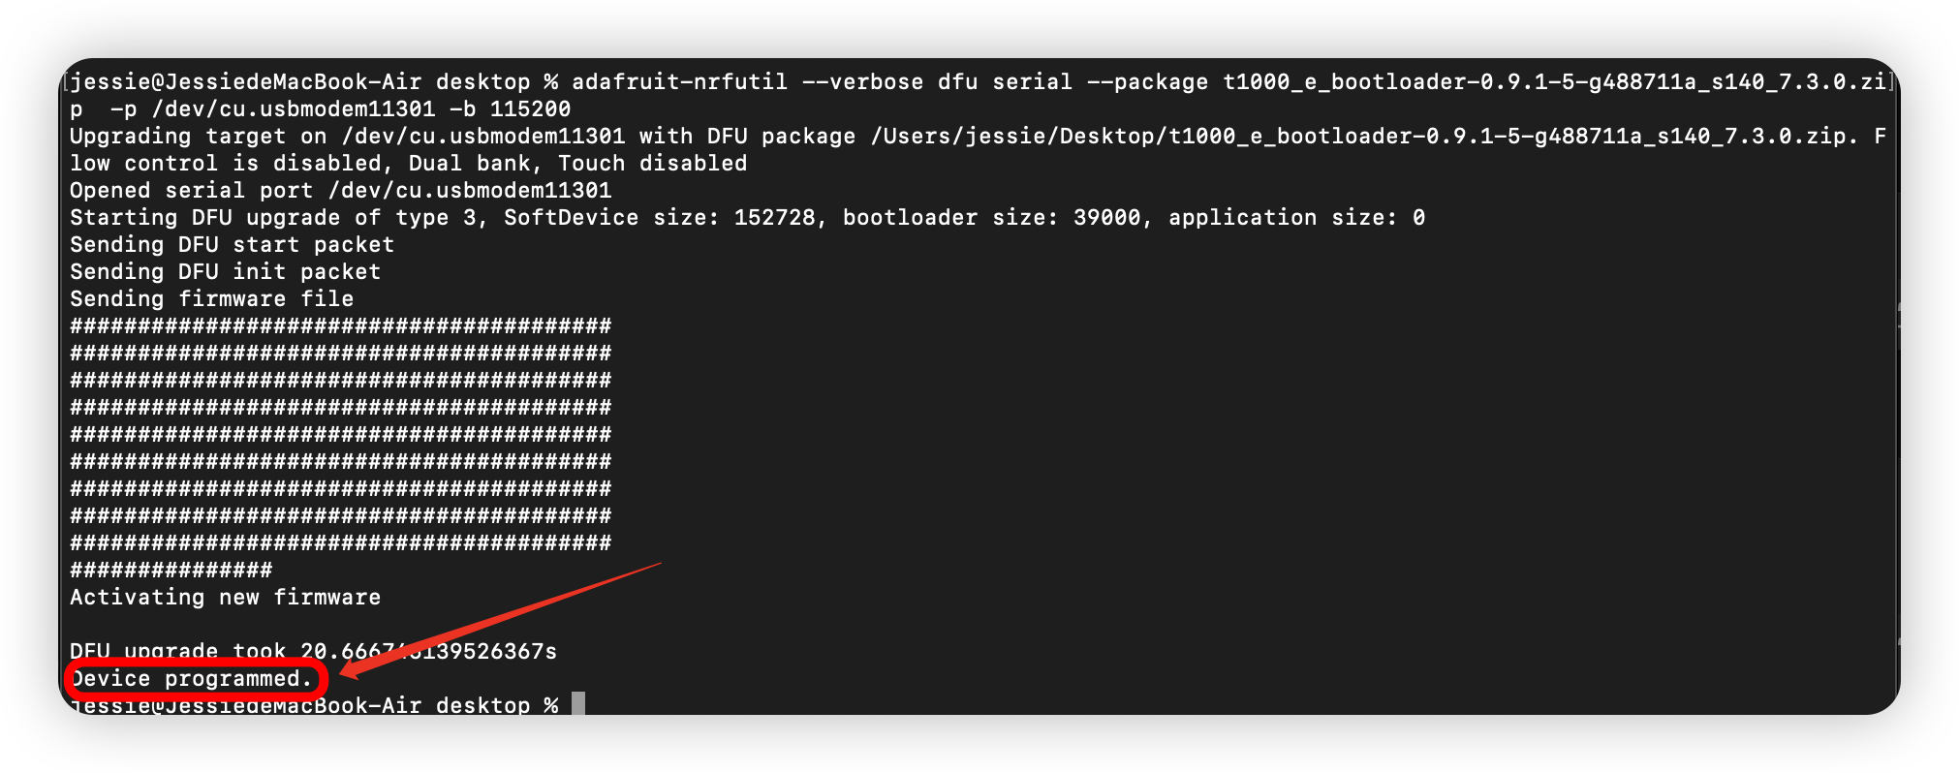The height and width of the screenshot is (773, 1959).
Task: Select the "Sending DFU start packet" line
Action: point(232,244)
